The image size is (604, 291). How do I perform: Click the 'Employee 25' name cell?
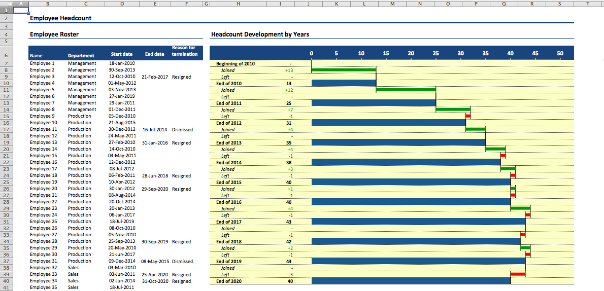pyautogui.click(x=43, y=222)
